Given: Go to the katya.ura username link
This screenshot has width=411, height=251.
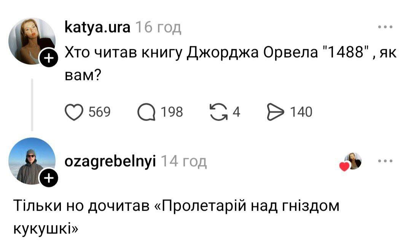Looking at the screenshot, I should click(98, 27).
